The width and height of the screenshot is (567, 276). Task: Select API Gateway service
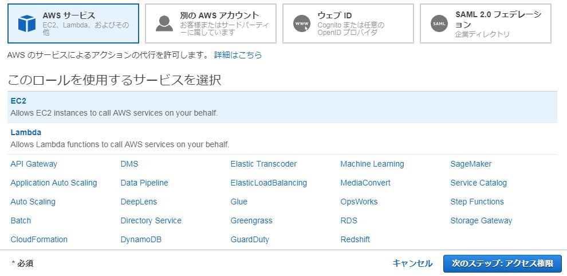(34, 164)
